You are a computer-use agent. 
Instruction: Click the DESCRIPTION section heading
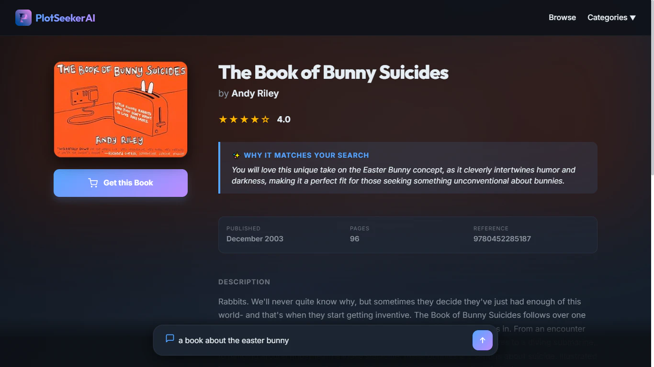click(x=244, y=282)
